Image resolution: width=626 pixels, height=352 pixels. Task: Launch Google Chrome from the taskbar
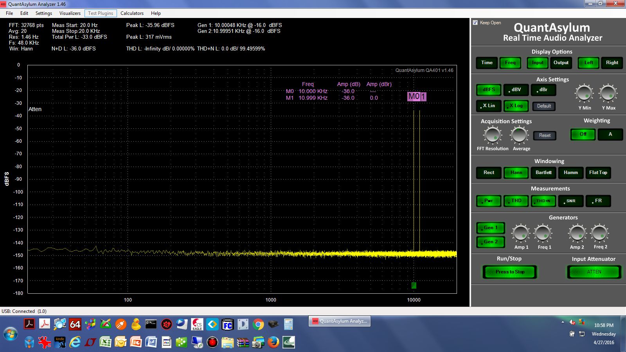coord(258,324)
